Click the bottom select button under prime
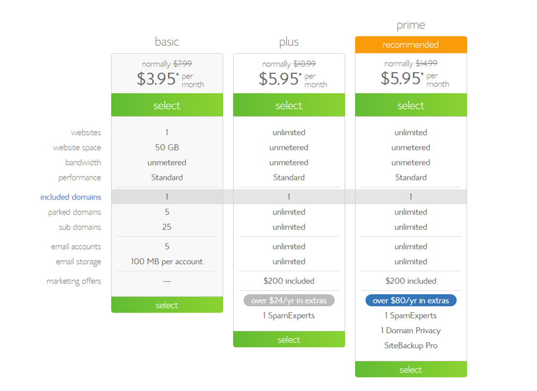The image size is (537, 391). [x=410, y=370]
